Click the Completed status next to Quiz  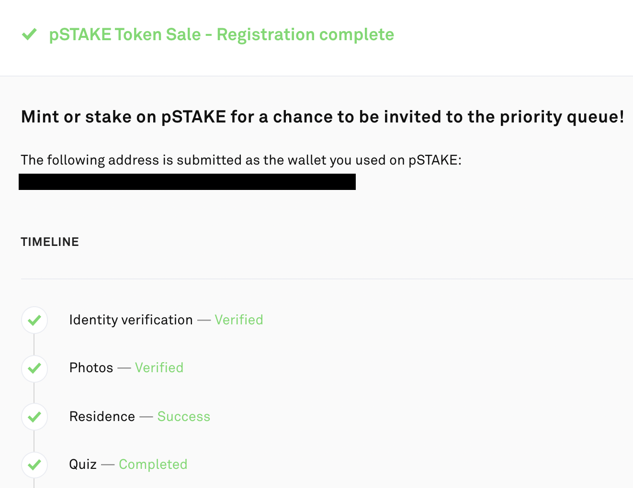(153, 464)
